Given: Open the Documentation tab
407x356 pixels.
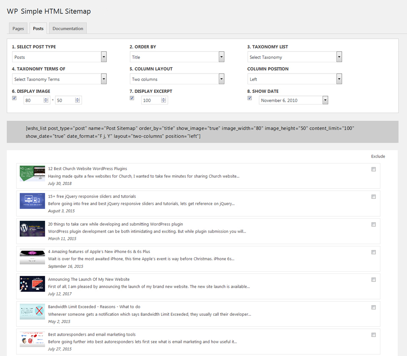Looking at the screenshot, I should pos(68,28).
